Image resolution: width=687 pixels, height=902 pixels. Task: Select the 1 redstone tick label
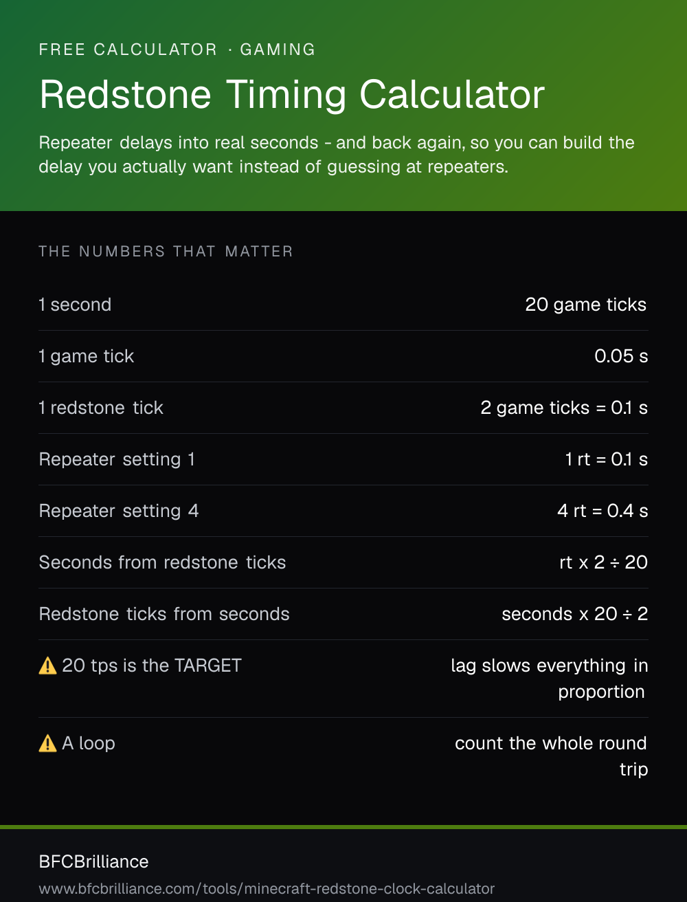coord(101,408)
